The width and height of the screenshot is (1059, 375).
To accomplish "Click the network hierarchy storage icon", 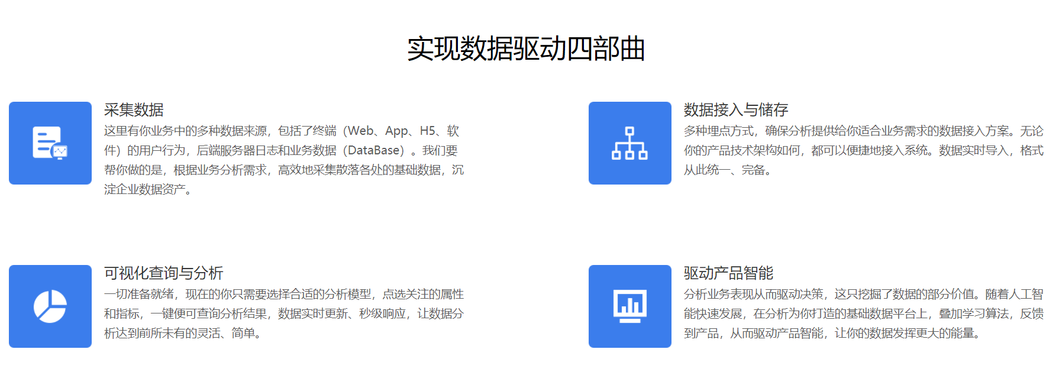I will pos(629,143).
